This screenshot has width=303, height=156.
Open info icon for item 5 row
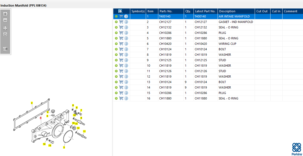point(126,38)
